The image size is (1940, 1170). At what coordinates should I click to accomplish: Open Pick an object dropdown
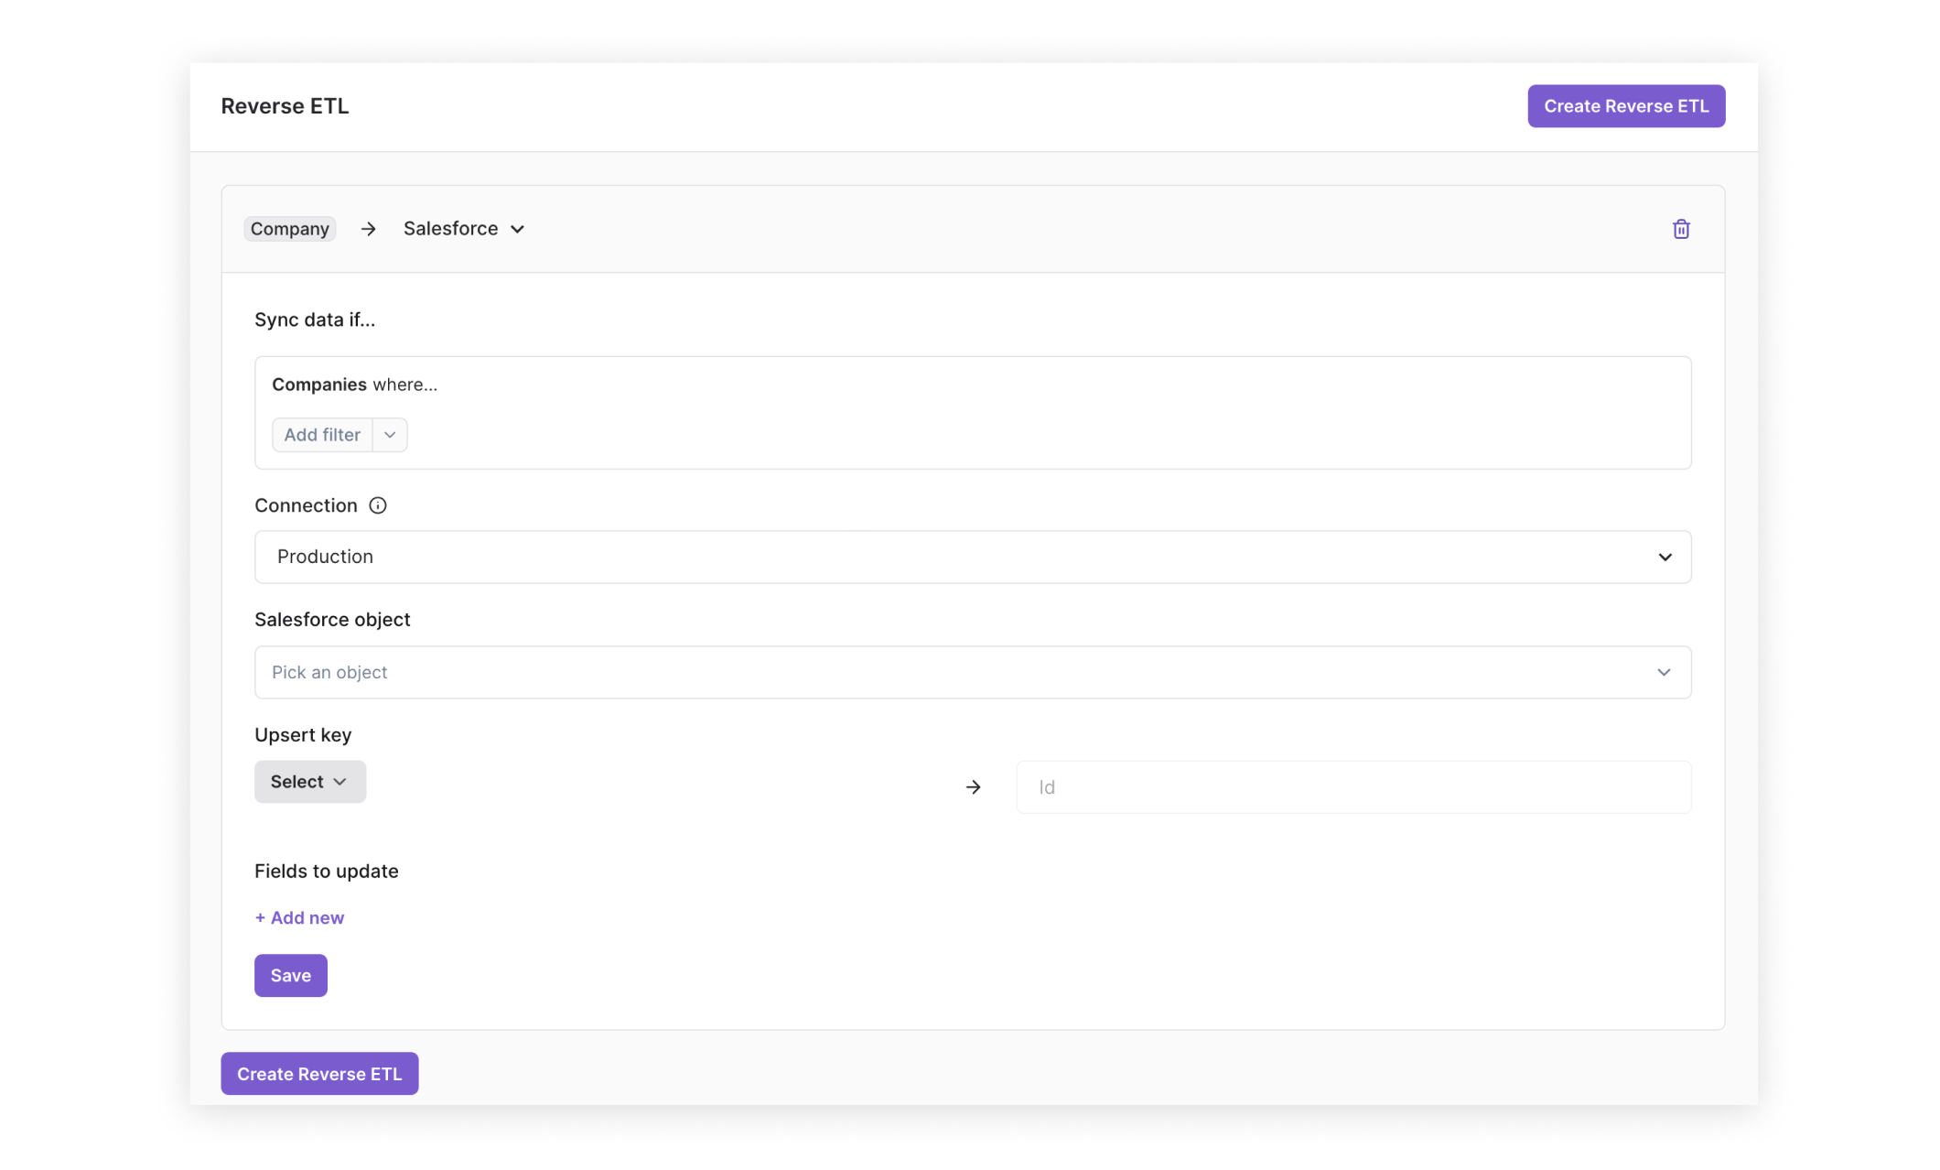(x=972, y=672)
